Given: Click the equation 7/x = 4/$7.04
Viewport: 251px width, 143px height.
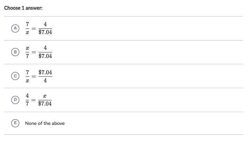Looking at the screenshot, I should [39, 28].
